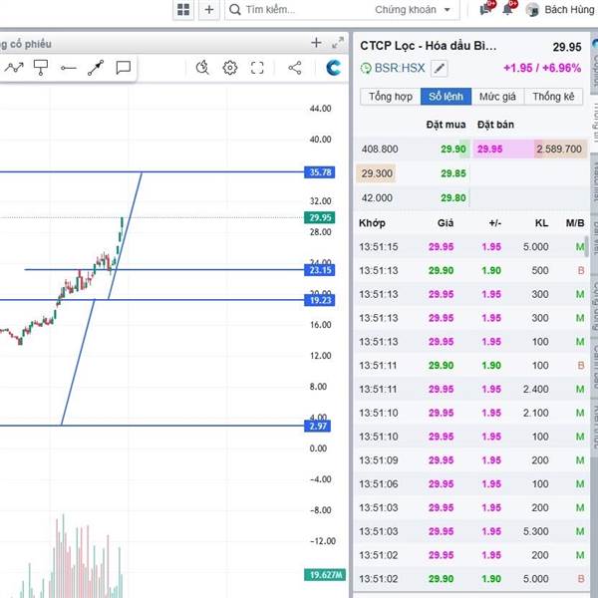Select the 13:51:06 matched trade row
This screenshot has width=598, height=598.
coord(471,484)
